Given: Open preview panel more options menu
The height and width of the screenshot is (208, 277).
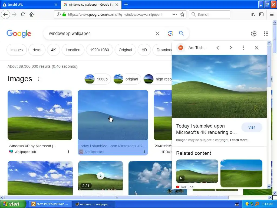Looking at the screenshot, I should click(x=244, y=48).
